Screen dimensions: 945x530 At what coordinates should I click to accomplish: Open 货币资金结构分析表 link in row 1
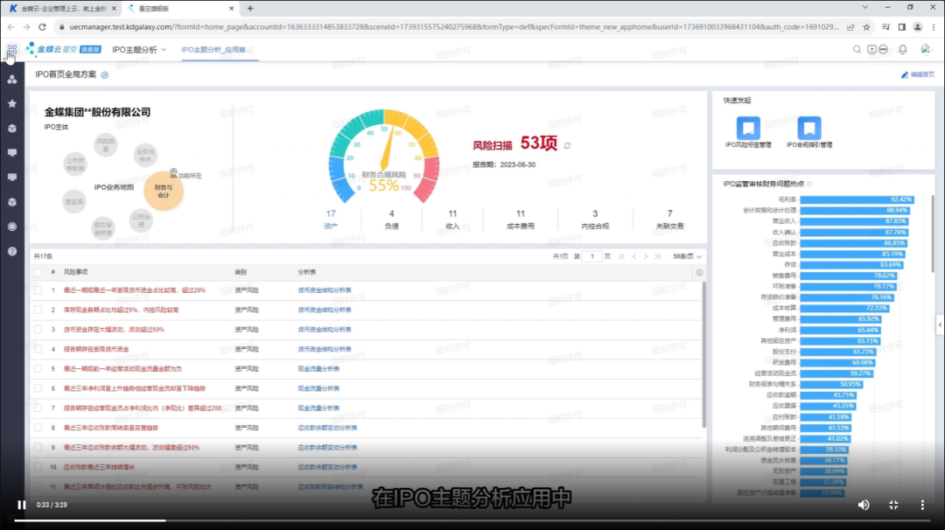[x=325, y=290]
